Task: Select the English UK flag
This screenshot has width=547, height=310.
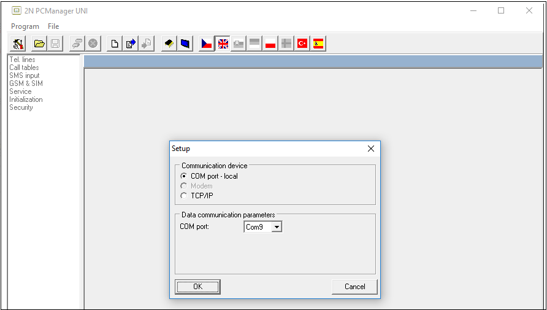Action: click(223, 44)
